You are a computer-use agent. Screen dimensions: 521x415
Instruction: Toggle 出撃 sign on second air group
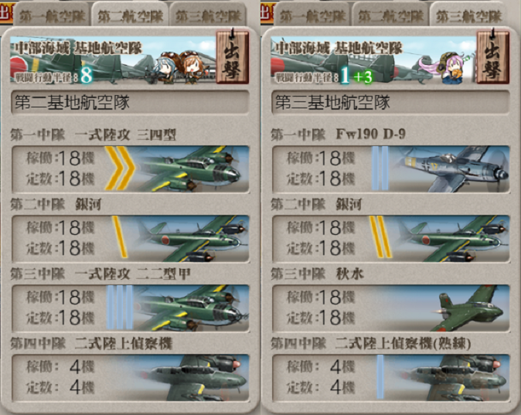tap(232, 56)
